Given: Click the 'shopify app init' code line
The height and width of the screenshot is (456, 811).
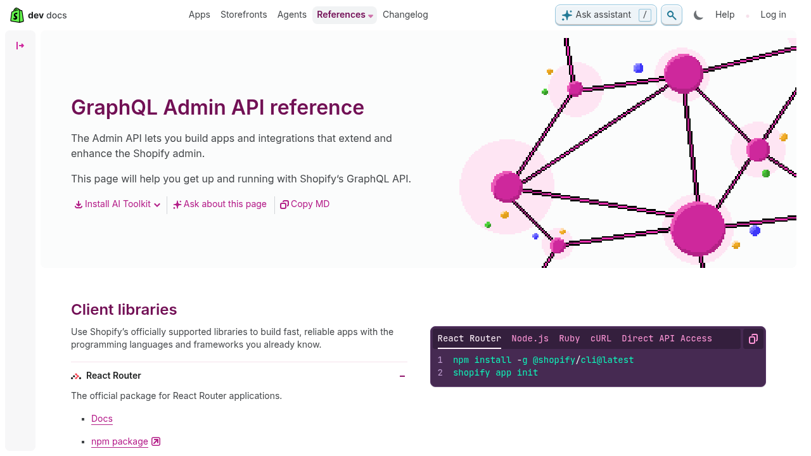Looking at the screenshot, I should click(495, 373).
